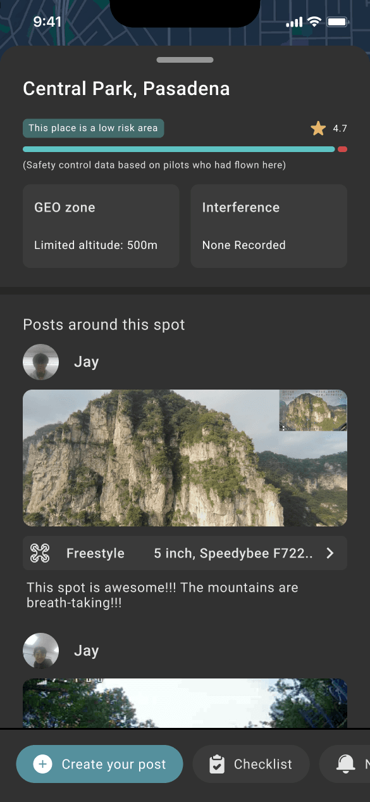Open Jay's avatar on the second post
Screen dimensions: 370x802
tap(40, 651)
